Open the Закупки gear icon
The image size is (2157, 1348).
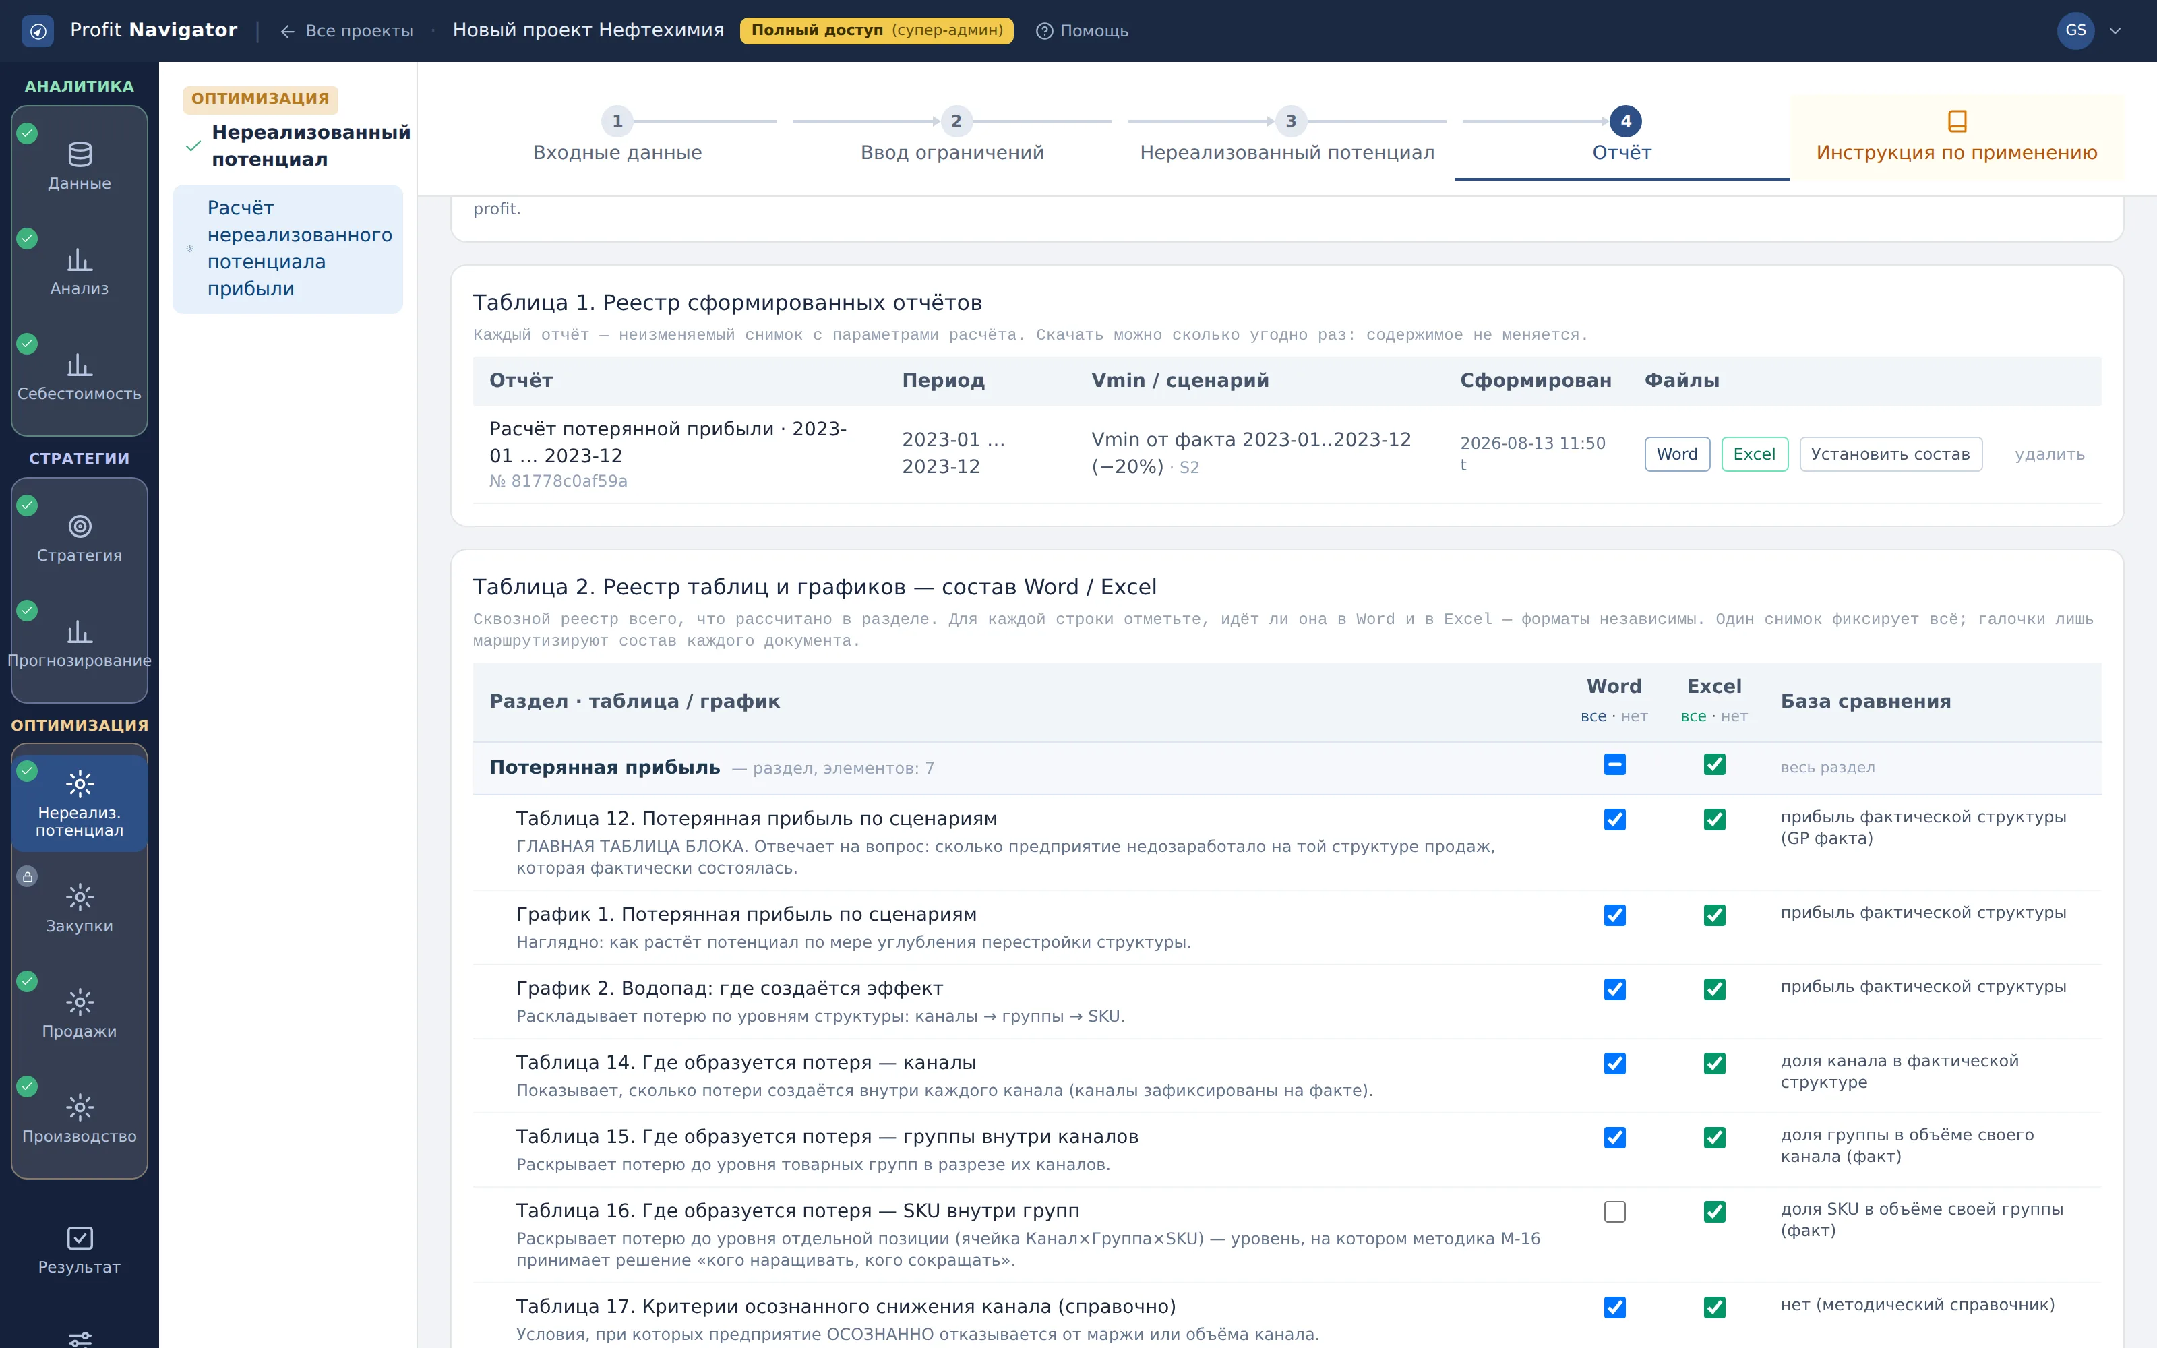tap(80, 897)
